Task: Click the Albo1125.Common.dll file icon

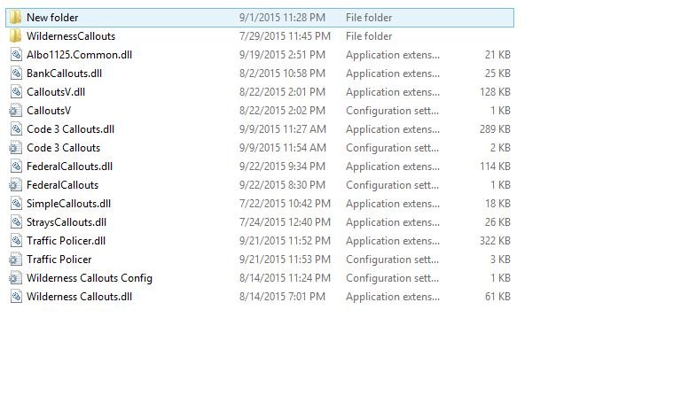Action: (x=16, y=55)
